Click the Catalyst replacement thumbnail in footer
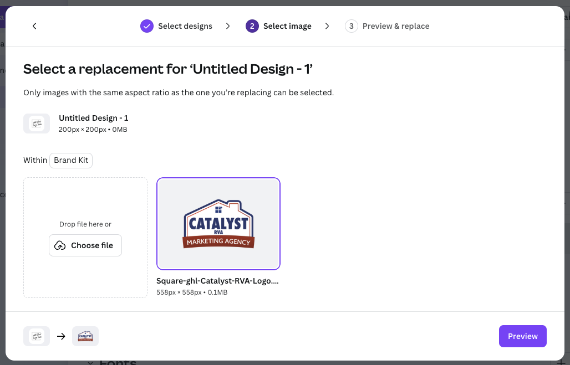Image resolution: width=570 pixels, height=365 pixels. tap(85, 336)
